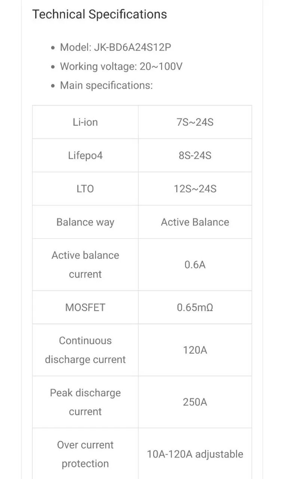Select the LTO row label
284x479 pixels.
pos(85,189)
